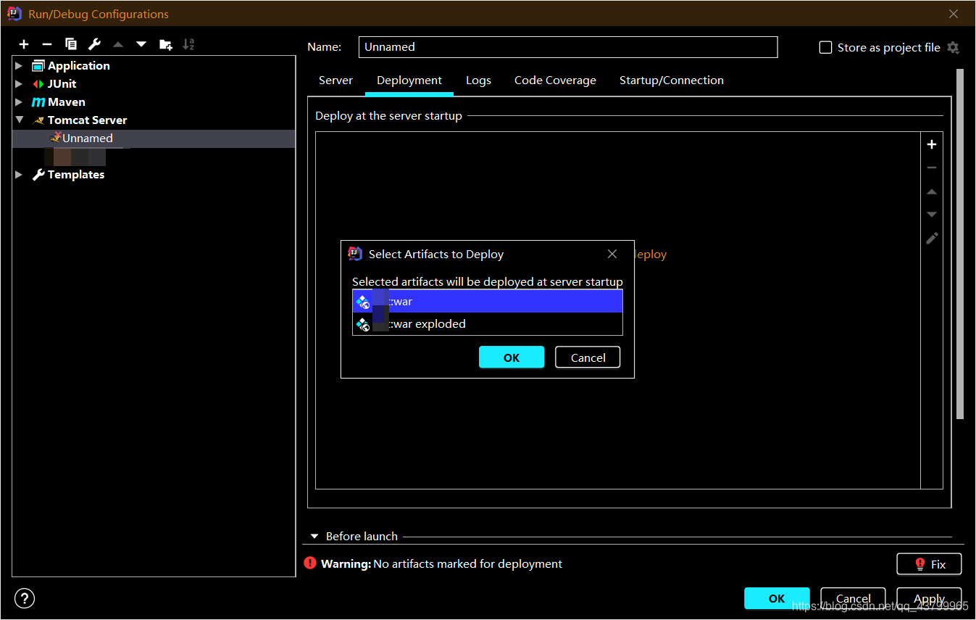Select the :war exploded artifact row

tap(488, 324)
